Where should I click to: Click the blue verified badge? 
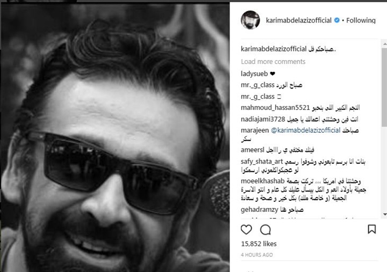(x=336, y=20)
